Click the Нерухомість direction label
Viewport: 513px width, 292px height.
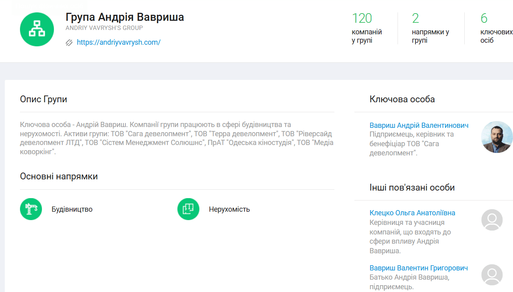point(229,209)
